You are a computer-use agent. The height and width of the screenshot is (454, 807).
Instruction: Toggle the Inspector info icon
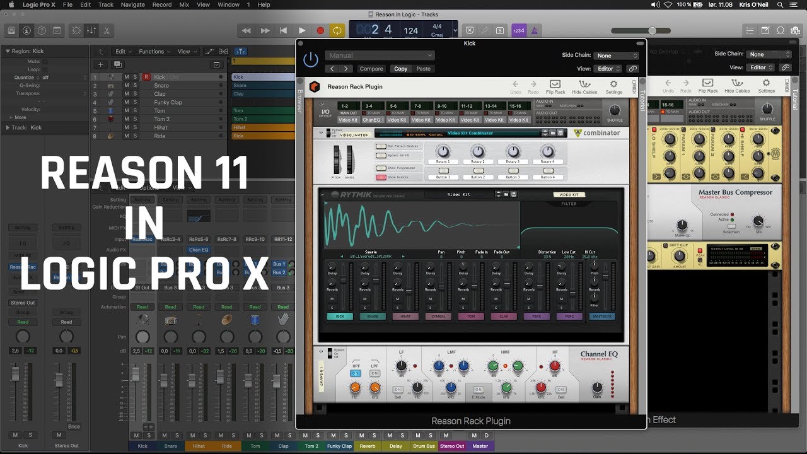26,30
